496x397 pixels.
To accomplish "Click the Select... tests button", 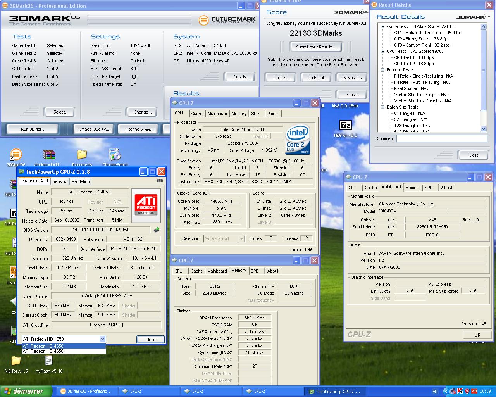I will pyautogui.click(x=61, y=112).
